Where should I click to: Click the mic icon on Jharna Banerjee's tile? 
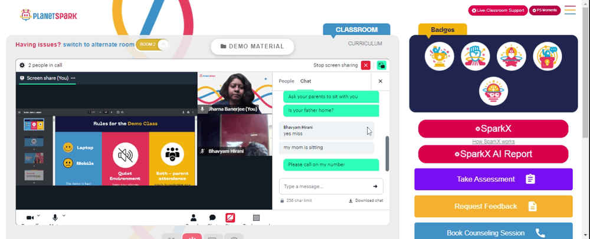pyautogui.click(x=202, y=109)
